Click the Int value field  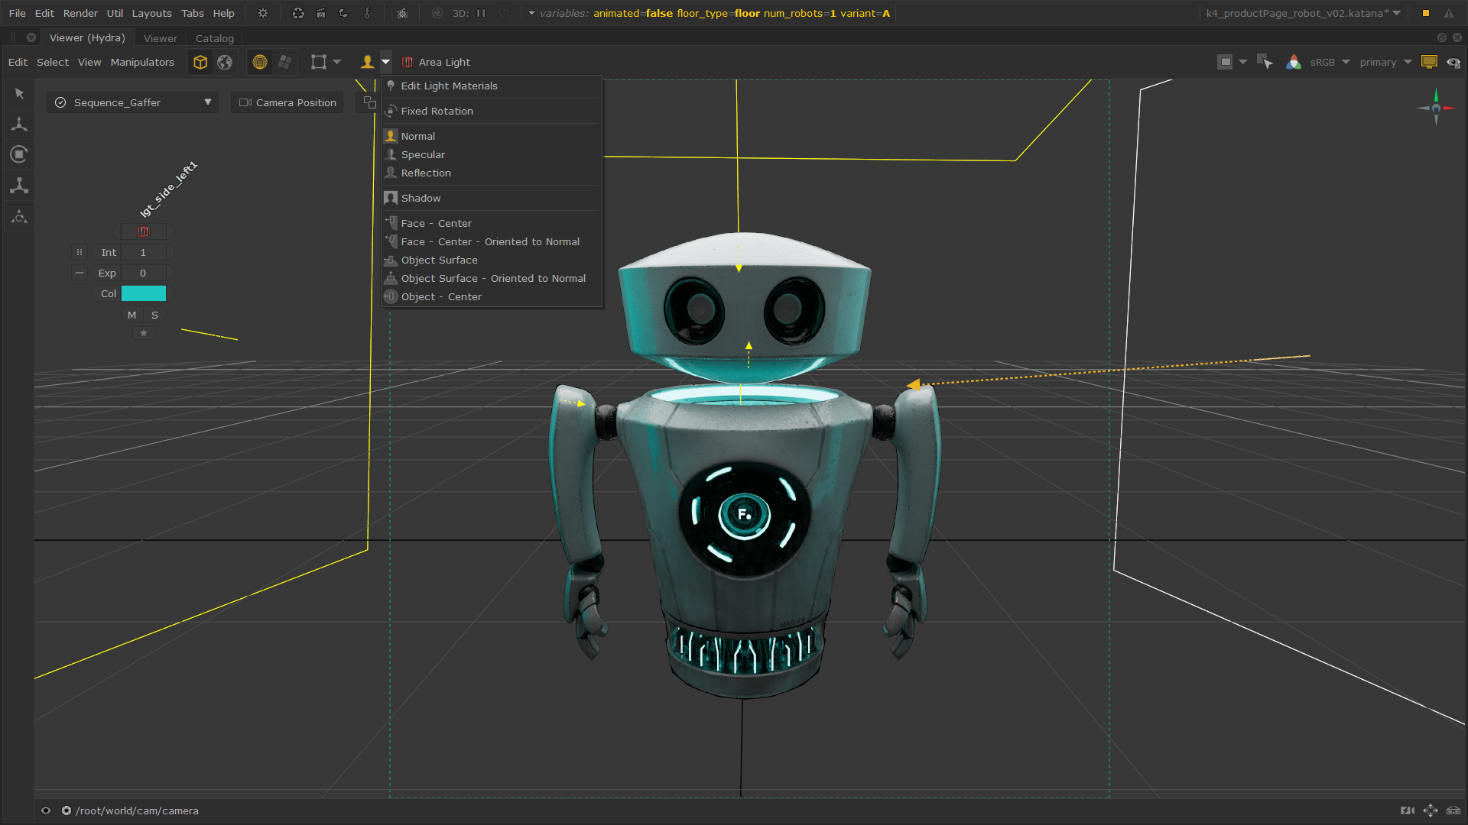click(x=143, y=252)
